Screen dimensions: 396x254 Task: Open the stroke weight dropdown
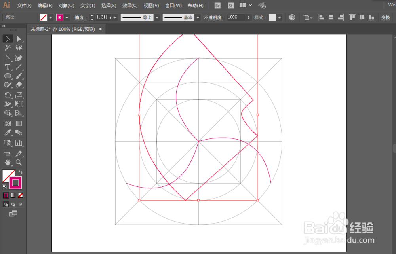point(115,17)
